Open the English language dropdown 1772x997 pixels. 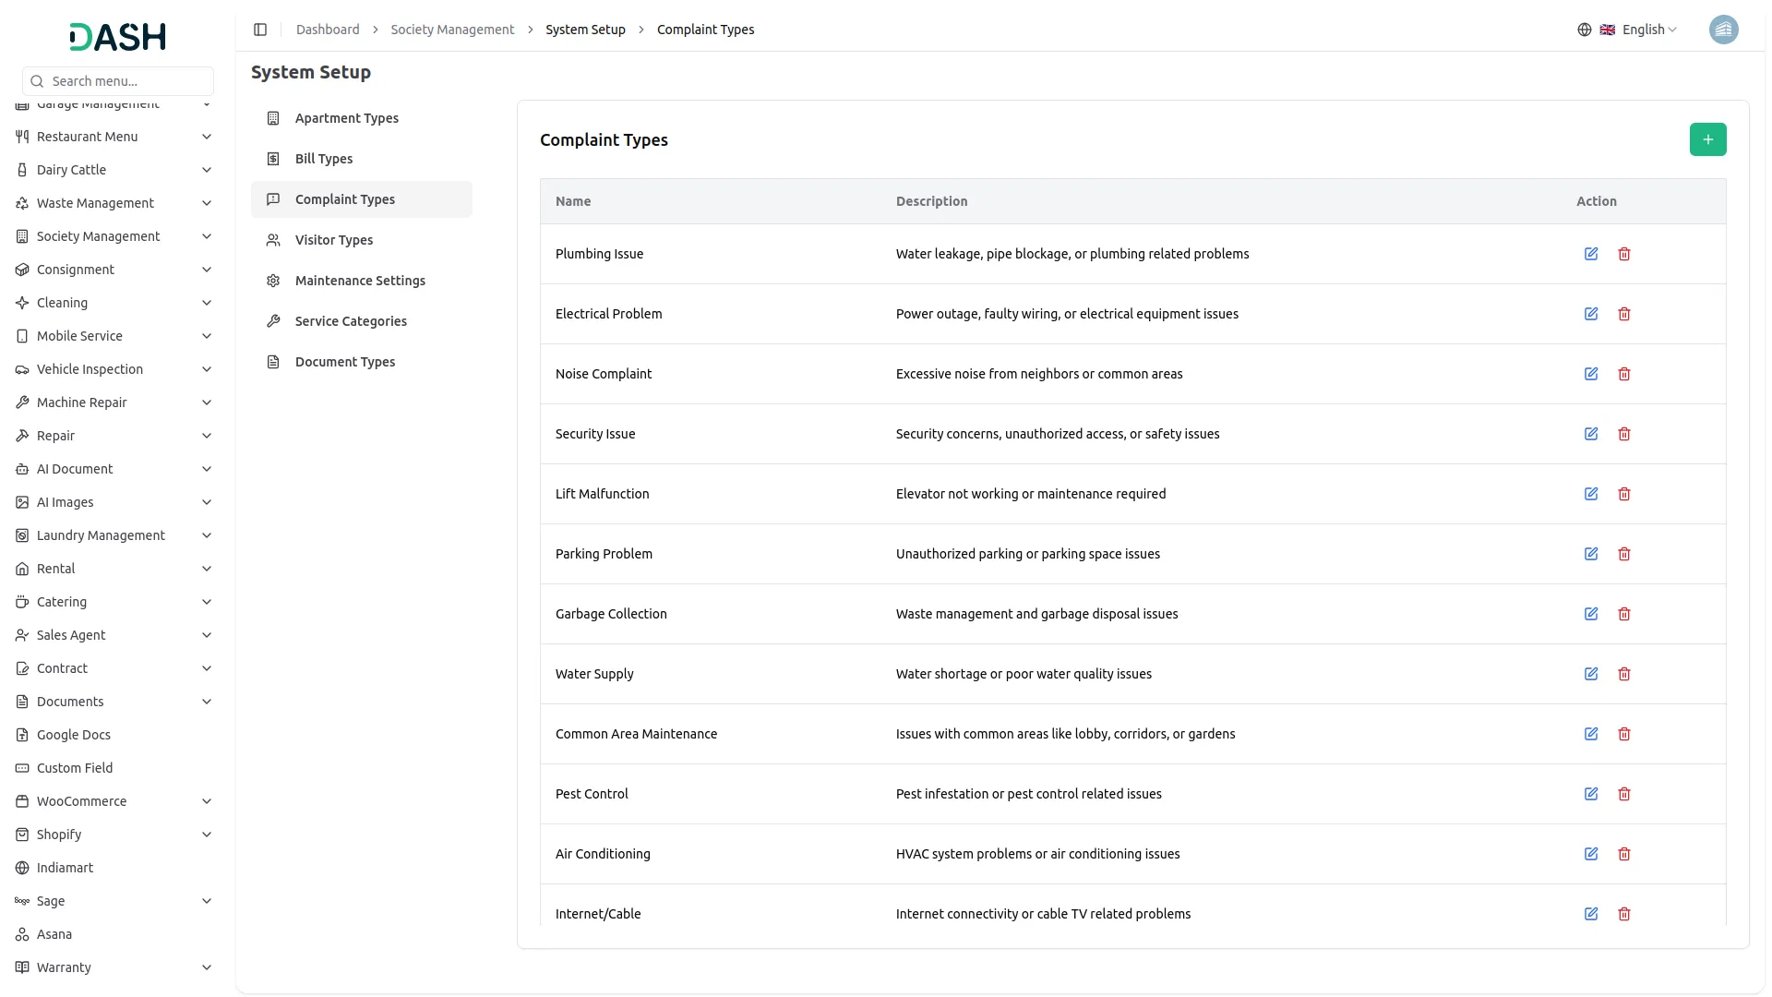coord(1648,30)
